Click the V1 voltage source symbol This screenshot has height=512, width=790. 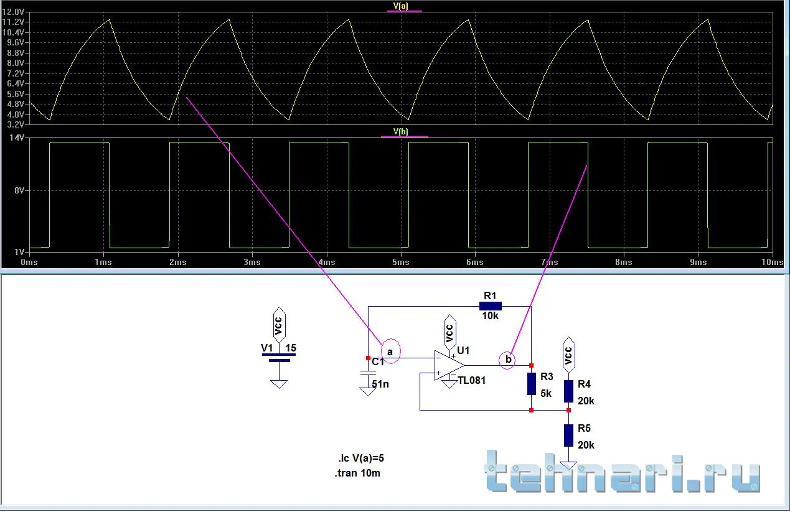point(278,357)
